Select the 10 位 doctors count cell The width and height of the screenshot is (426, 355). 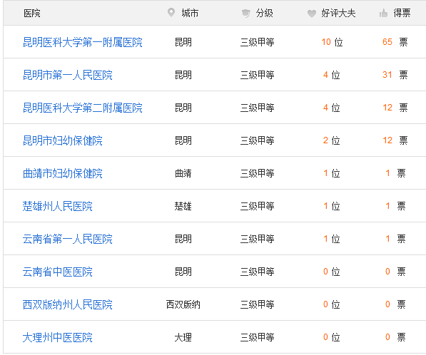tap(332, 42)
